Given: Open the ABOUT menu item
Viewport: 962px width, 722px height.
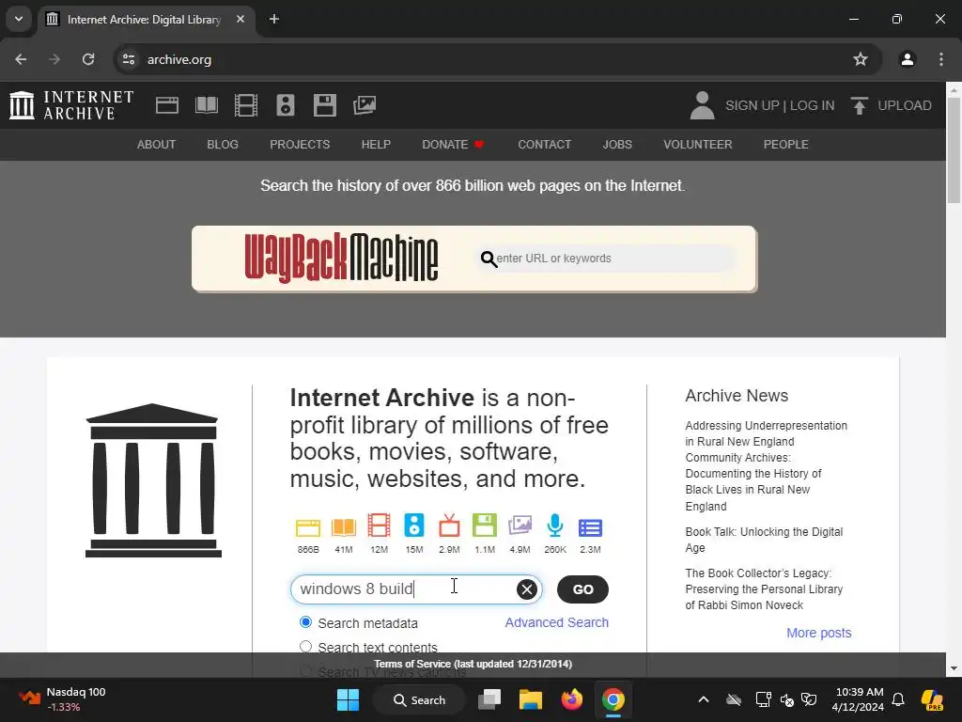Looking at the screenshot, I should pos(157,144).
